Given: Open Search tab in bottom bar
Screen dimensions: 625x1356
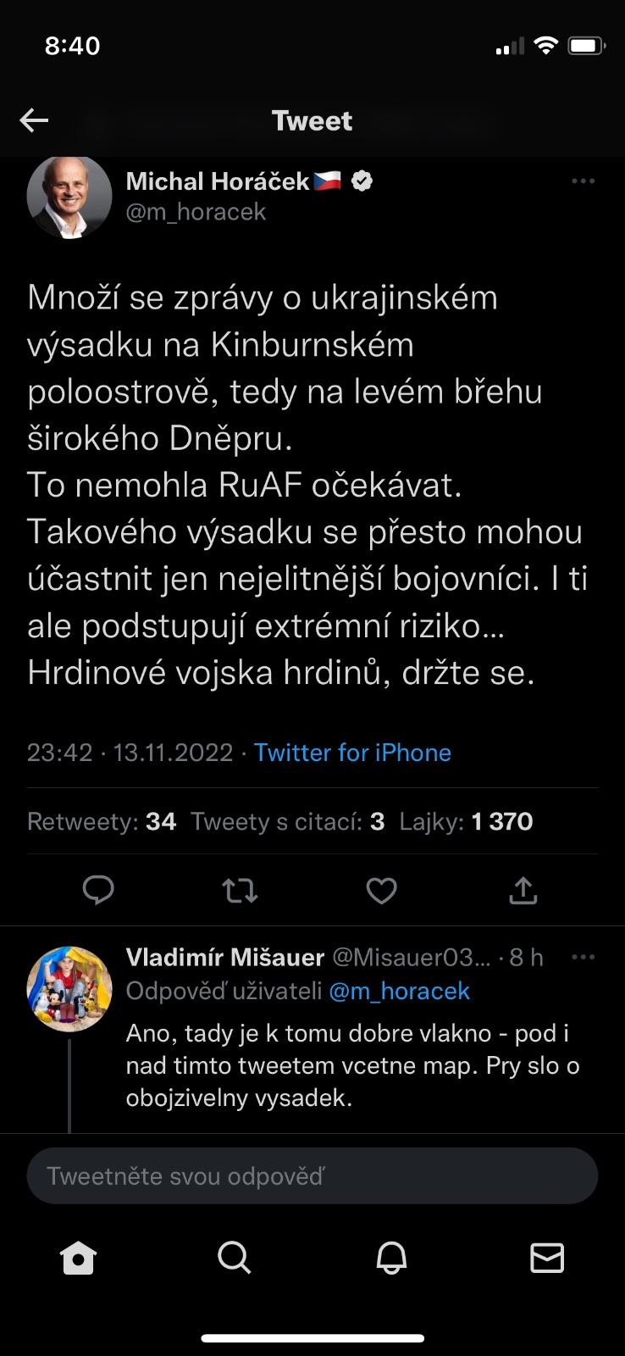Looking at the screenshot, I should pyautogui.click(x=235, y=1259).
